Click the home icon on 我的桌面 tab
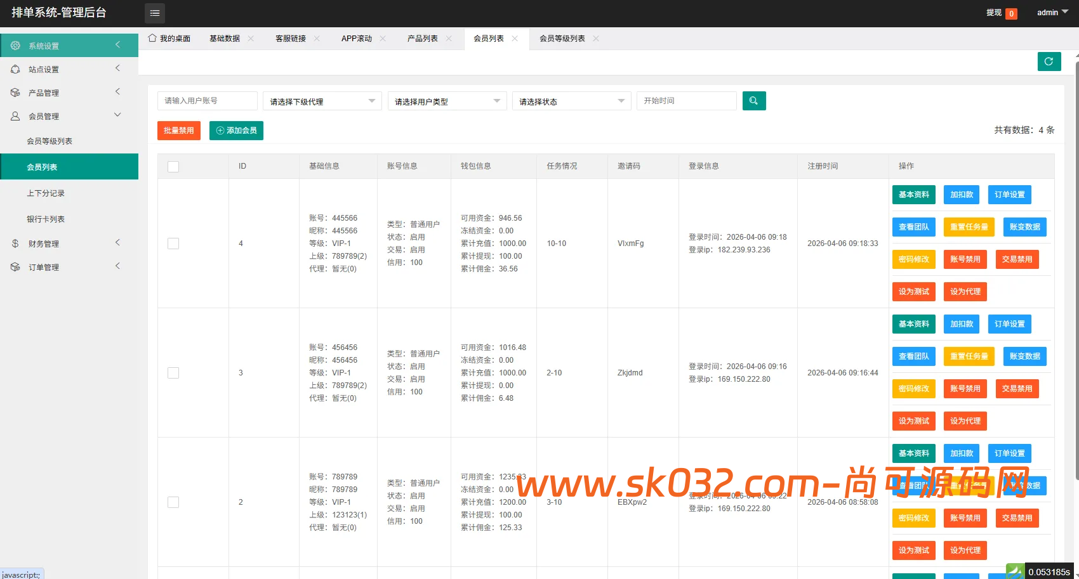The height and width of the screenshot is (579, 1079). (152, 38)
